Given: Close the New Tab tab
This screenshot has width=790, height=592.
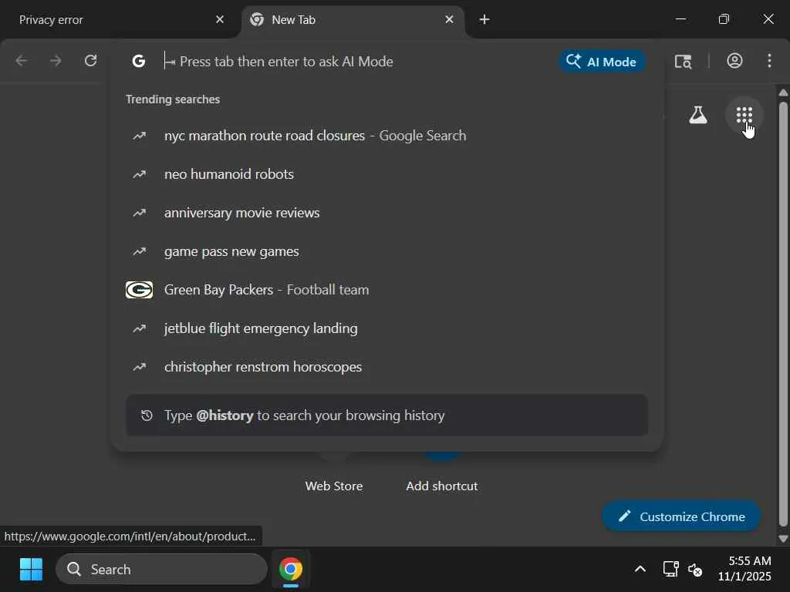Looking at the screenshot, I should pos(450,19).
